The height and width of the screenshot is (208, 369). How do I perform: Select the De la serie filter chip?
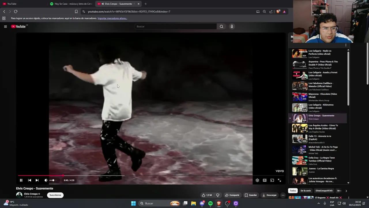pos(306,191)
